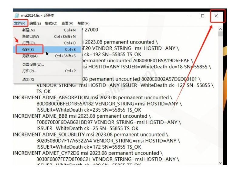Click the line ISSUER=WhiteDeath ck=25 SN=55855
Image resolution: width=240 pixels, height=174 pixels.
click(x=87, y=128)
